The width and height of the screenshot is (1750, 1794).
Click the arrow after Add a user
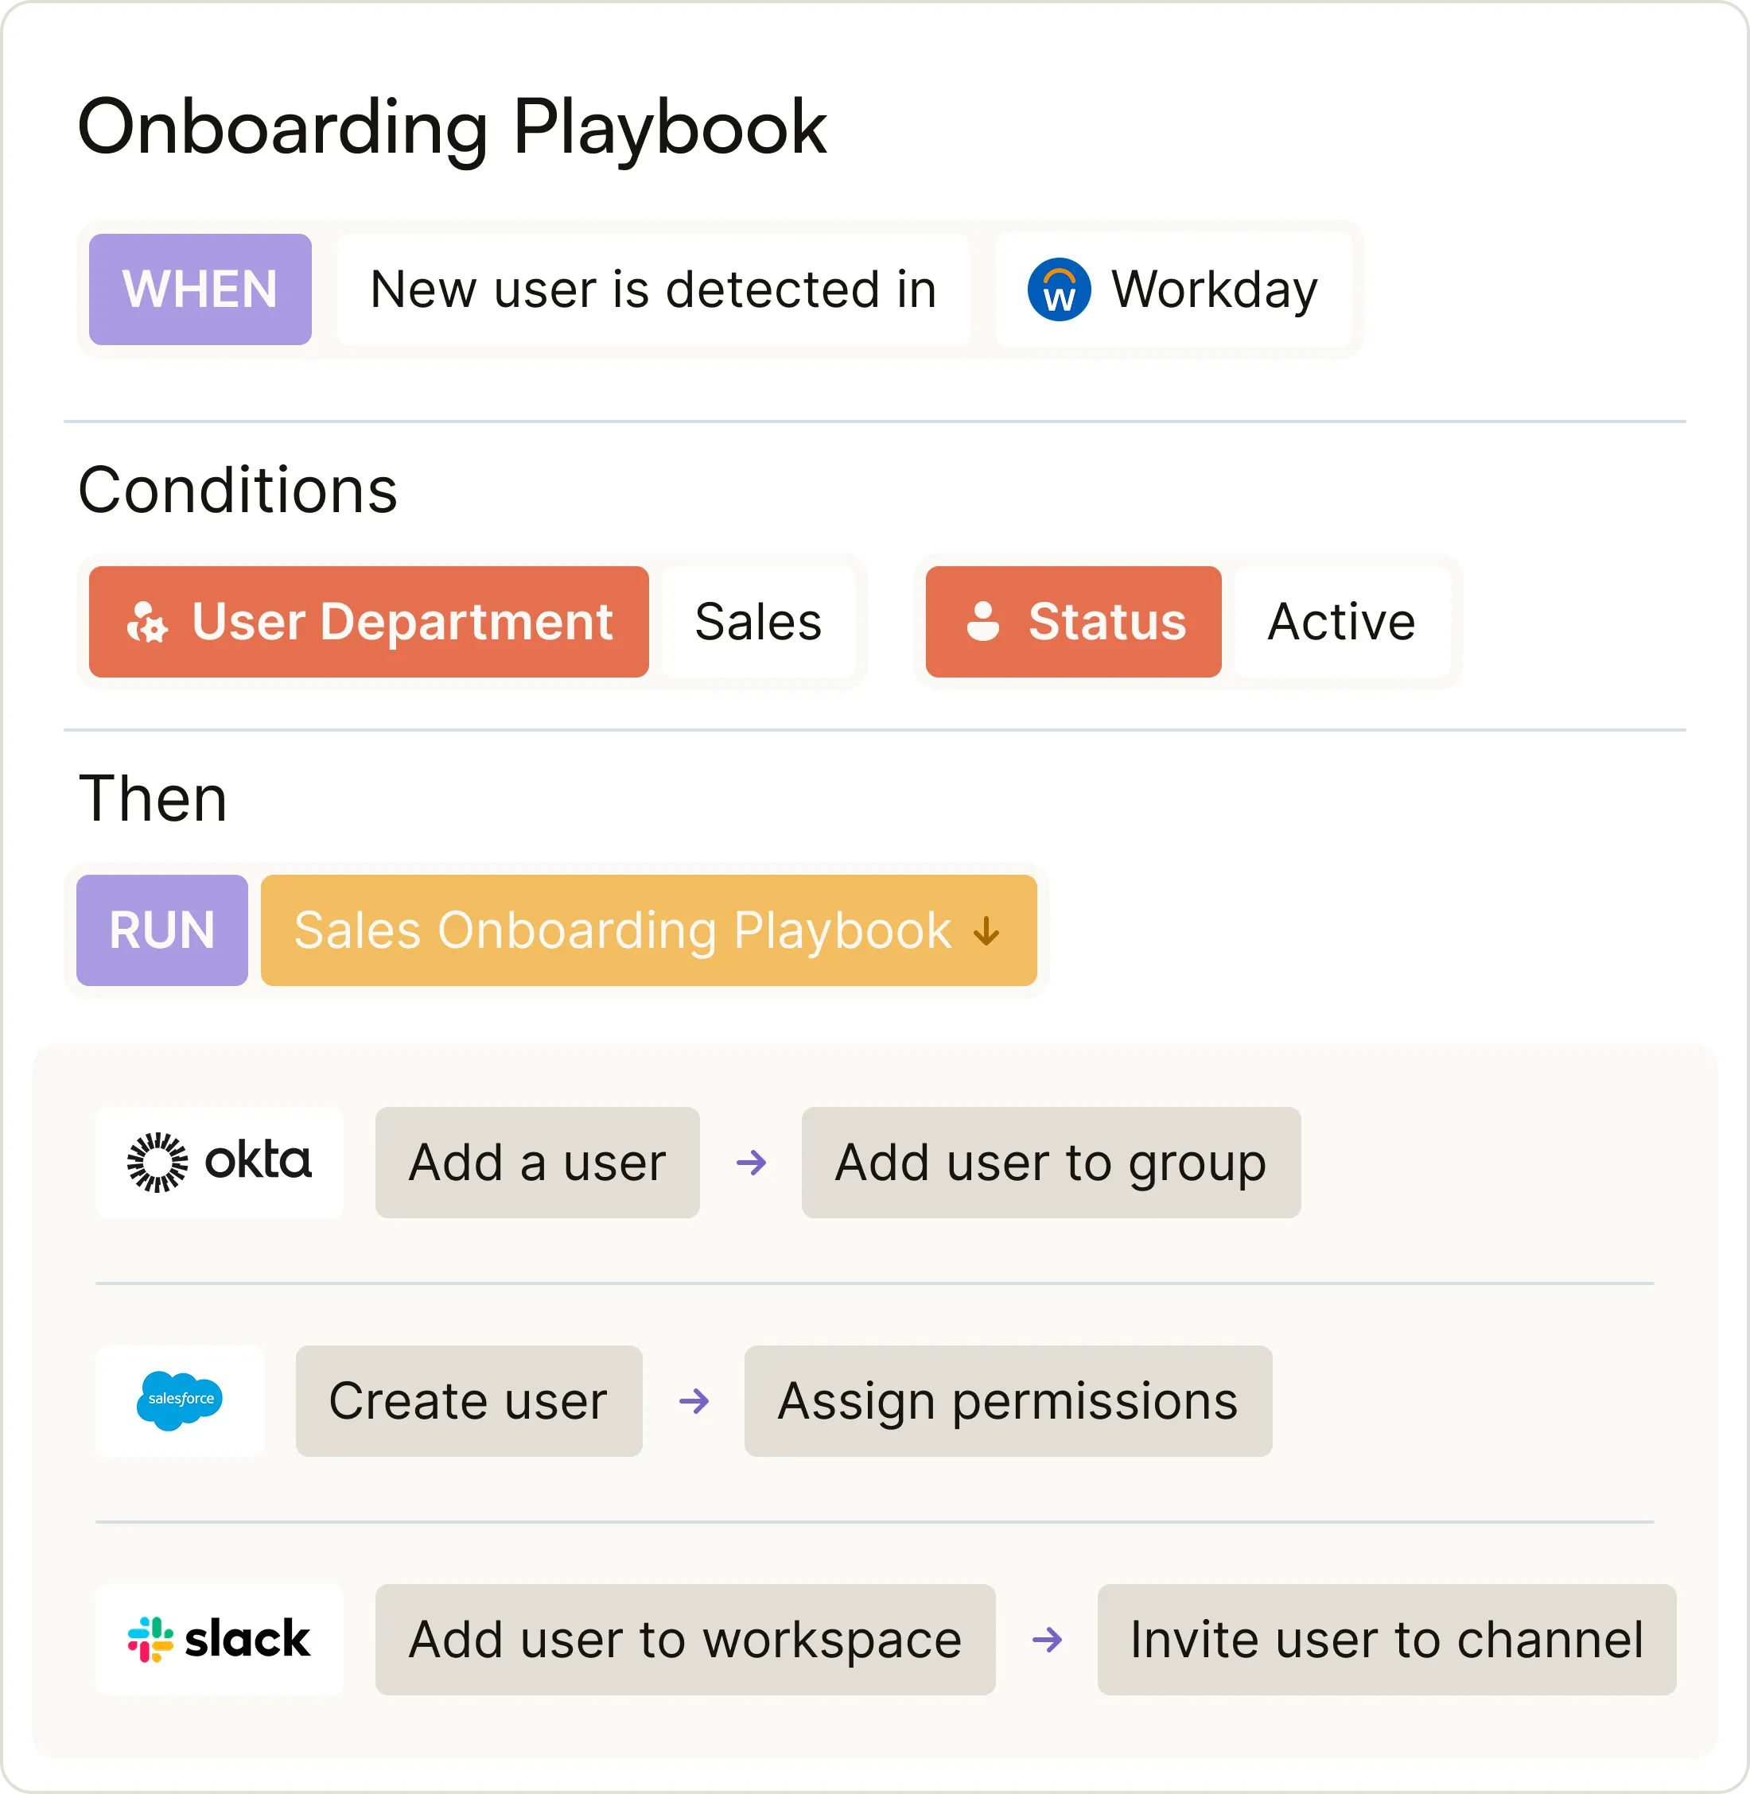pos(751,1163)
